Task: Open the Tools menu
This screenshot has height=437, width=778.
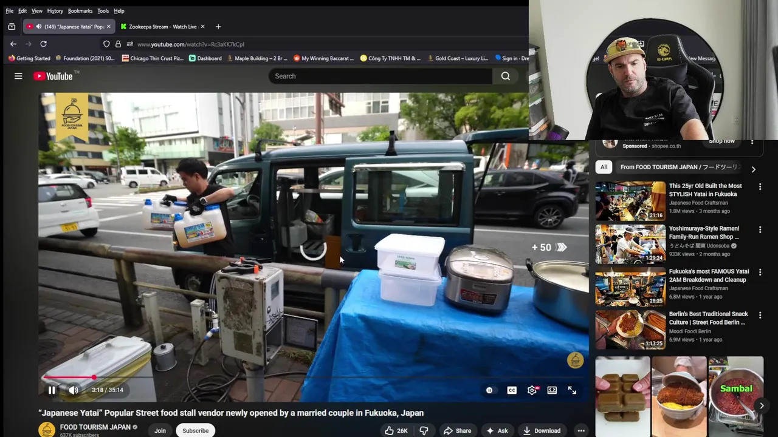Action: 103,11
